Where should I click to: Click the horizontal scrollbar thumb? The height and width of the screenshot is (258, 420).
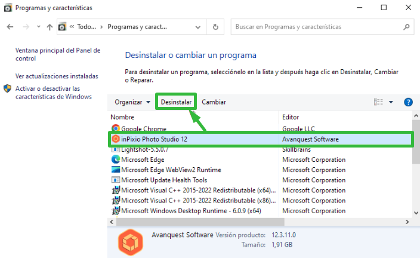[x=200, y=222]
